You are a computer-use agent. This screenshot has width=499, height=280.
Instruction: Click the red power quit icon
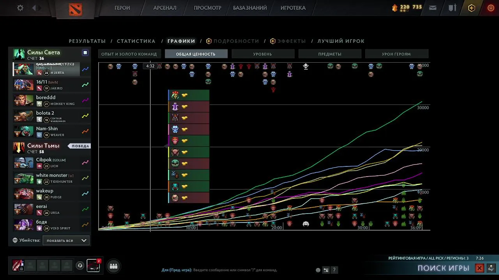(x=491, y=8)
